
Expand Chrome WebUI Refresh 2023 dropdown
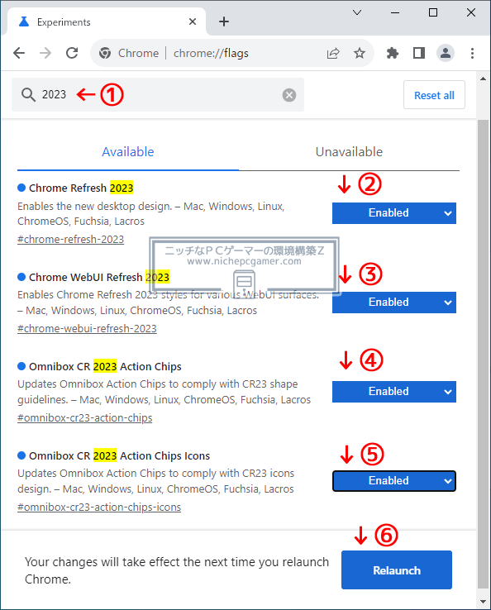click(394, 303)
